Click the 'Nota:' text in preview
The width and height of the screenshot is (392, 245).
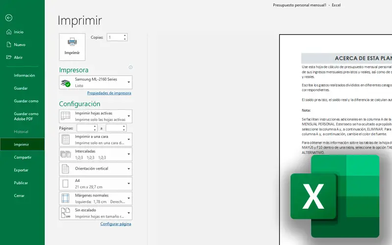(x=306, y=110)
